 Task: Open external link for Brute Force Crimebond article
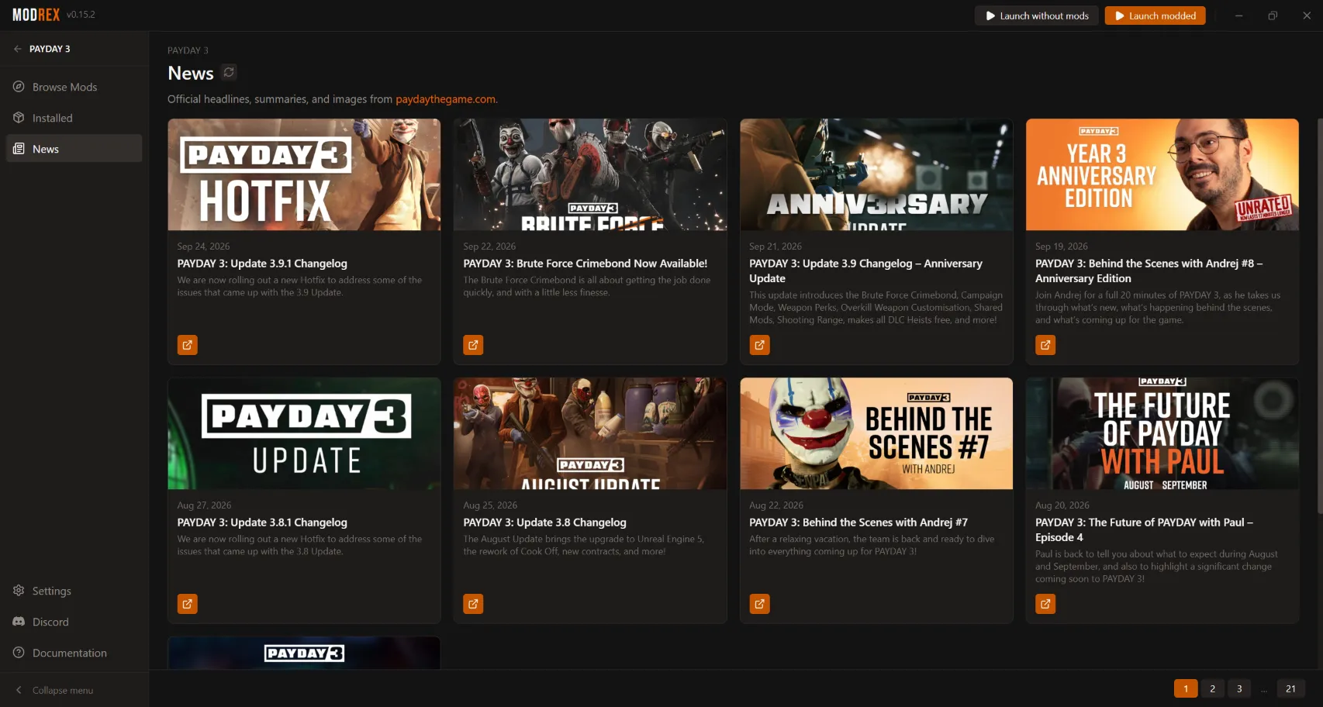[474, 345]
